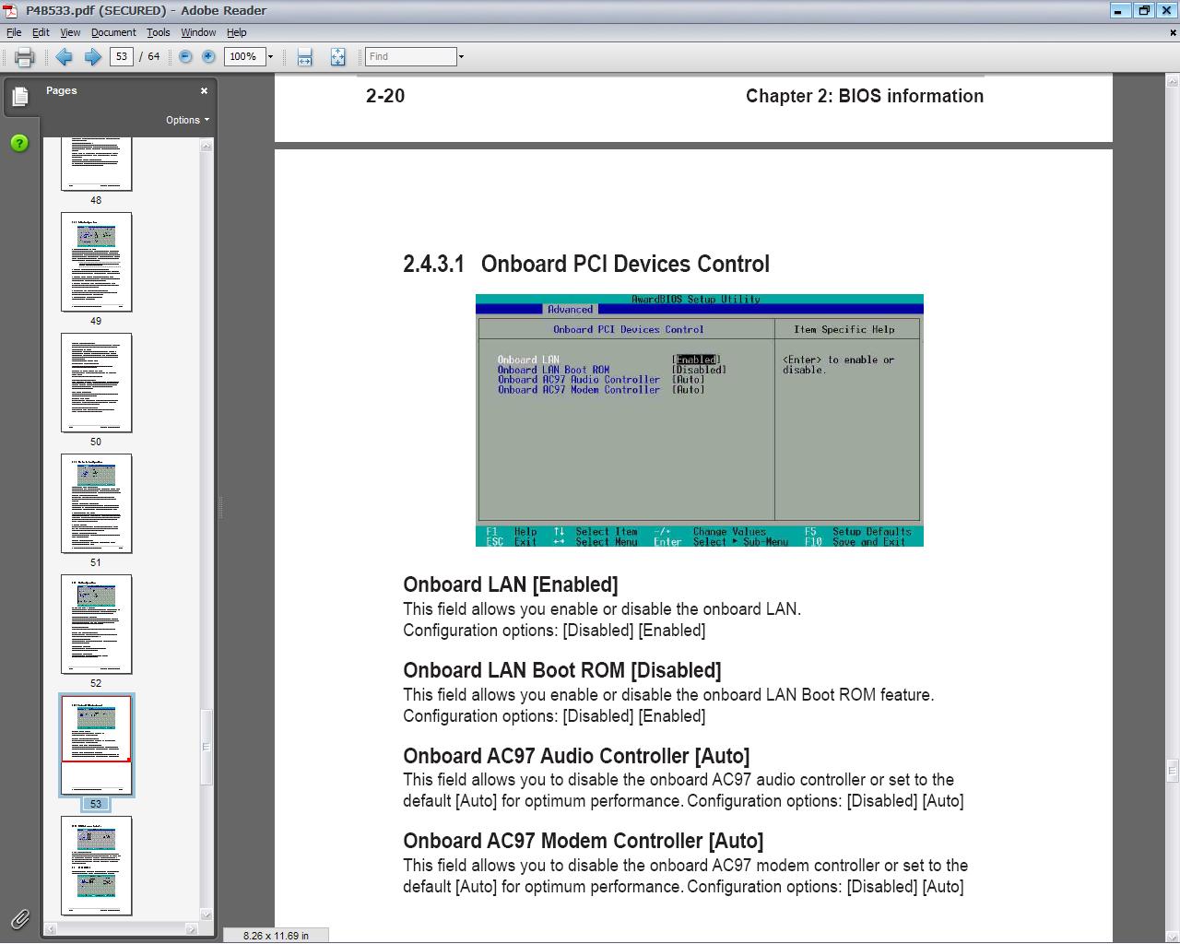Screen dimensions: 1180x944
Task: Open the Pages panel Options menu
Action: (187, 120)
